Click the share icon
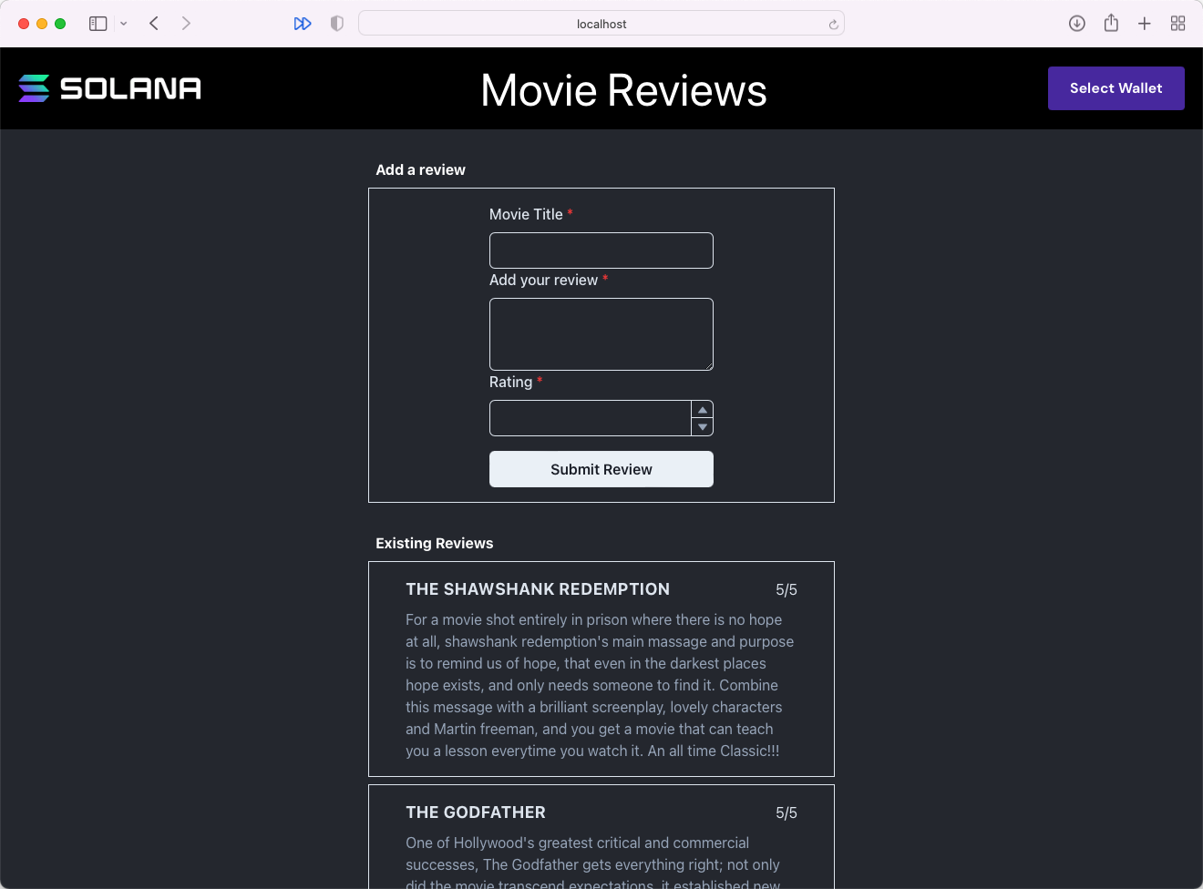1203x889 pixels. click(x=1110, y=23)
